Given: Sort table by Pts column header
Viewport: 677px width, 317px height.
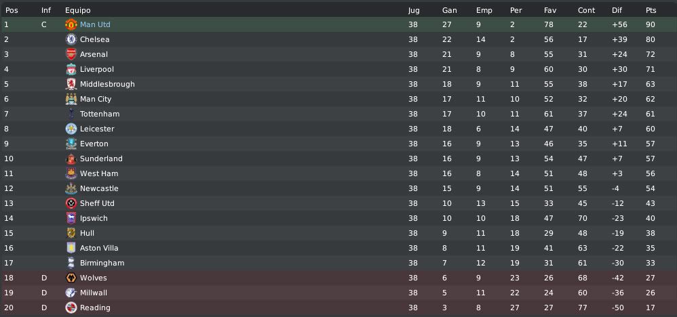Looking at the screenshot, I should (651, 10).
